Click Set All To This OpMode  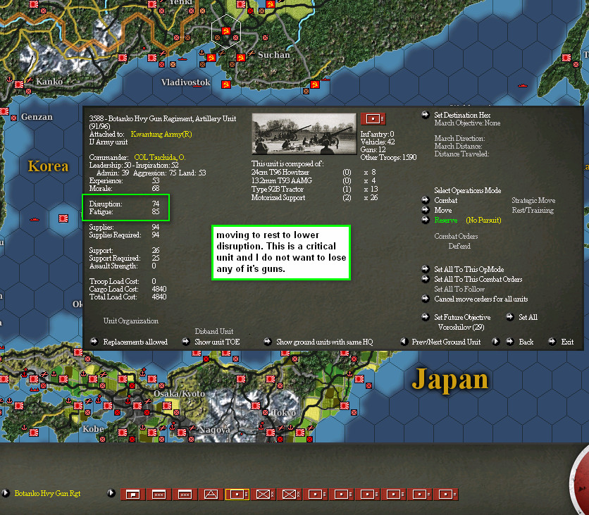coord(469,269)
